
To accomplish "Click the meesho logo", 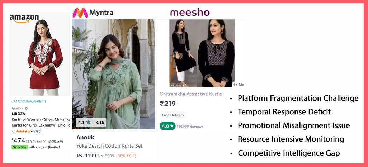I will (x=190, y=13).
